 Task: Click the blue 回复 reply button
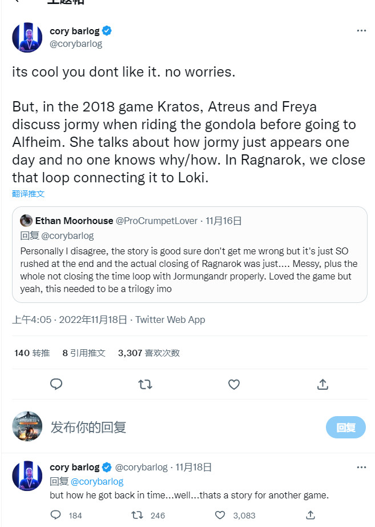pos(346,427)
